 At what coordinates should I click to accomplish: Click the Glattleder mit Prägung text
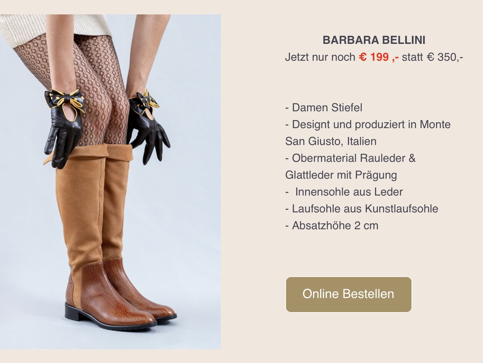click(341, 175)
